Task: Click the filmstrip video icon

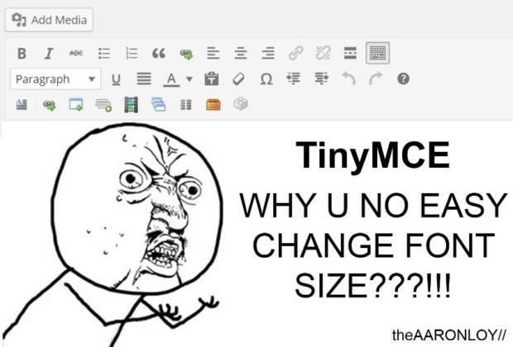Action: point(131,104)
